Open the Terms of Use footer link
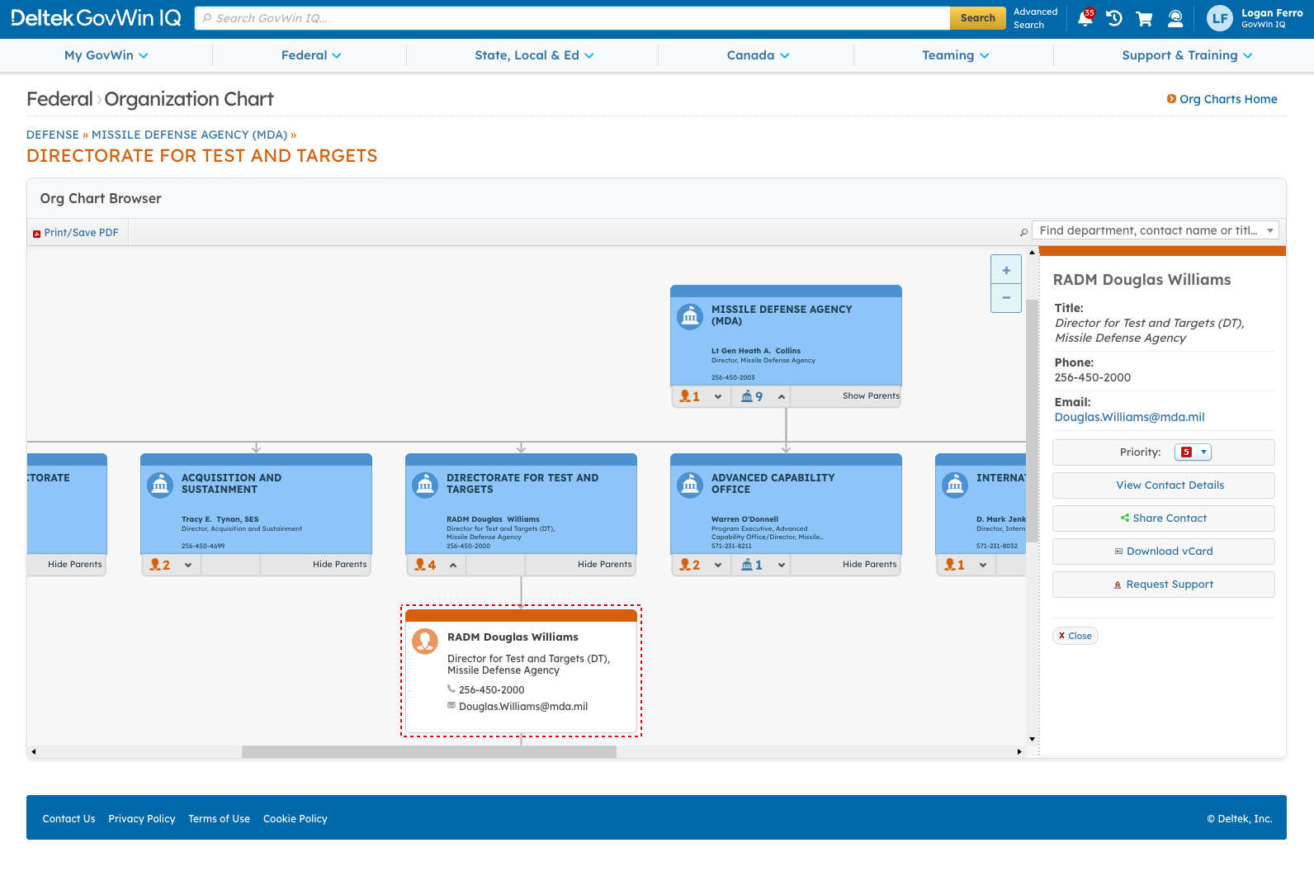Screen dimensions: 1314x876 tap(219, 819)
